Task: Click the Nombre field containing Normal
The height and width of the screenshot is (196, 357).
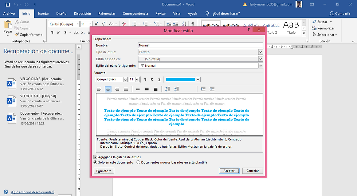Action: point(201,45)
